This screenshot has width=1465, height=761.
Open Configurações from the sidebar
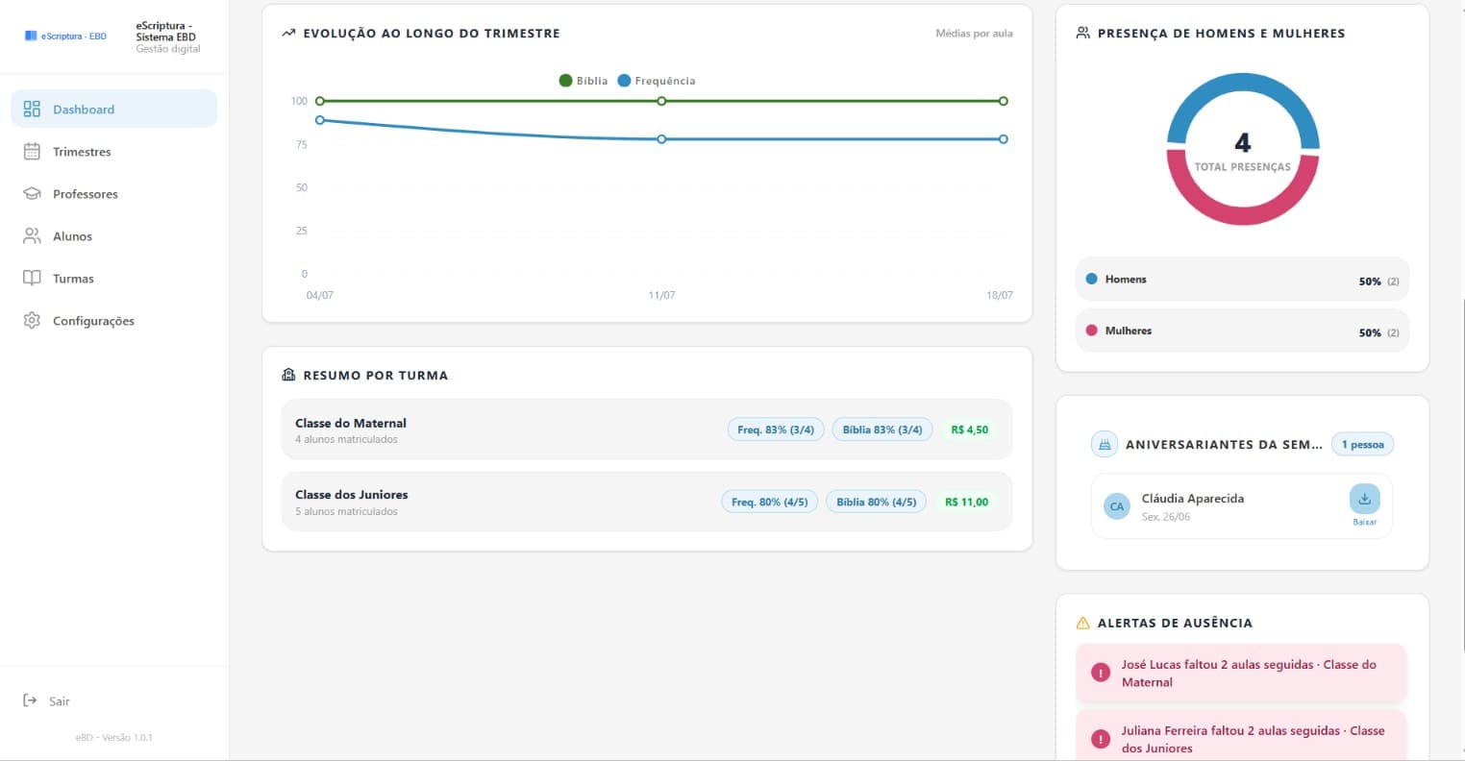coord(113,320)
